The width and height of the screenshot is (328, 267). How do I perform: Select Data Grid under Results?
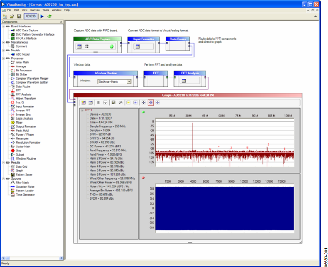coord(21,167)
